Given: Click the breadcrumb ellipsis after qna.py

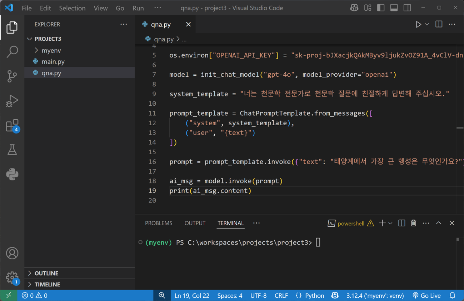Looking at the screenshot, I should coord(184,39).
